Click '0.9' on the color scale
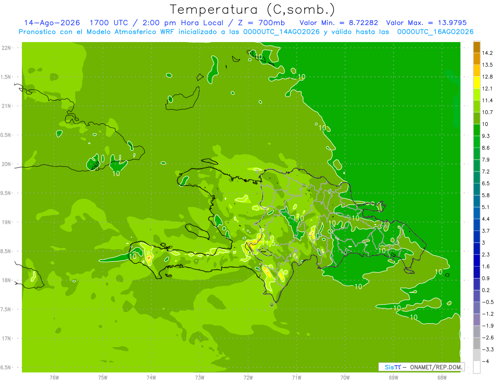 pos(486,278)
